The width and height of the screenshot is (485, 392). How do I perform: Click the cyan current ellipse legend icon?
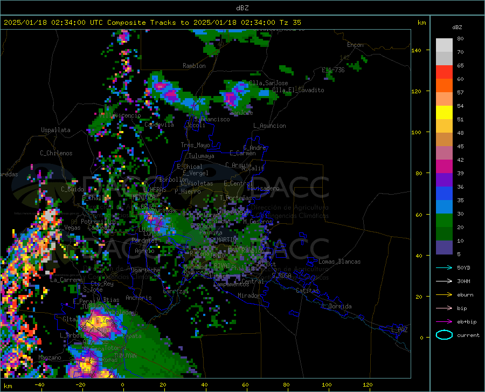444,335
